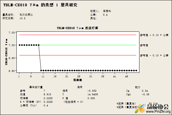
Task: Click the y-axis tick label 6.95
Action: point(12,58)
